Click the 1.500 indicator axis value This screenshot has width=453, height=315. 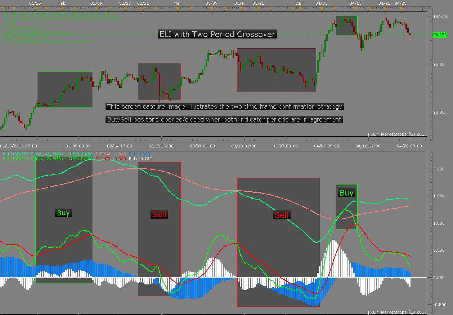tap(439, 196)
